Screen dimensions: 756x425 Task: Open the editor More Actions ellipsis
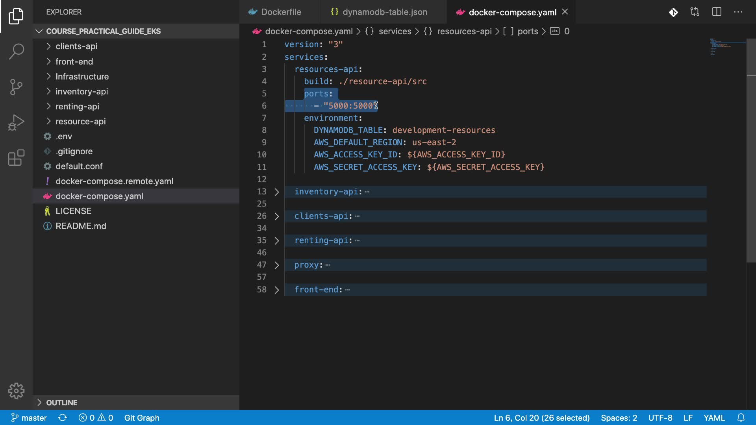(738, 12)
